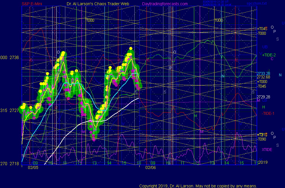Image resolution: width=285 pixels, height=188 pixels.
Task: Click hour 15 on the 02/06 time axis
Action: [x=241, y=163]
